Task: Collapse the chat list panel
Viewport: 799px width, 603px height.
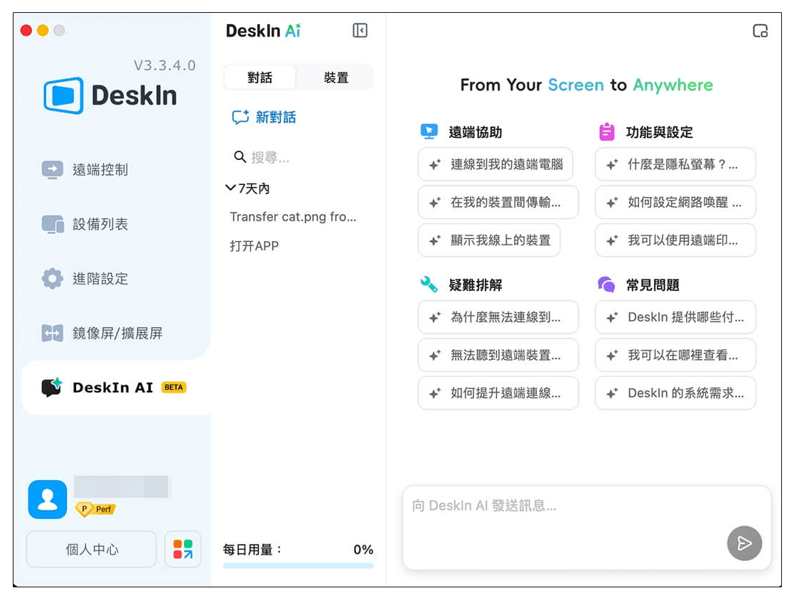Action: coord(360,31)
